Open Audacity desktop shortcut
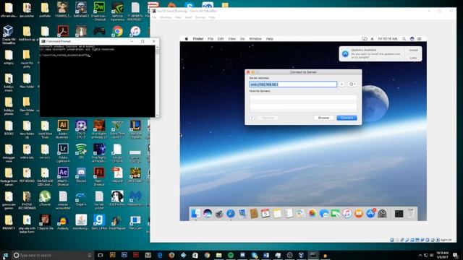 pos(63,222)
